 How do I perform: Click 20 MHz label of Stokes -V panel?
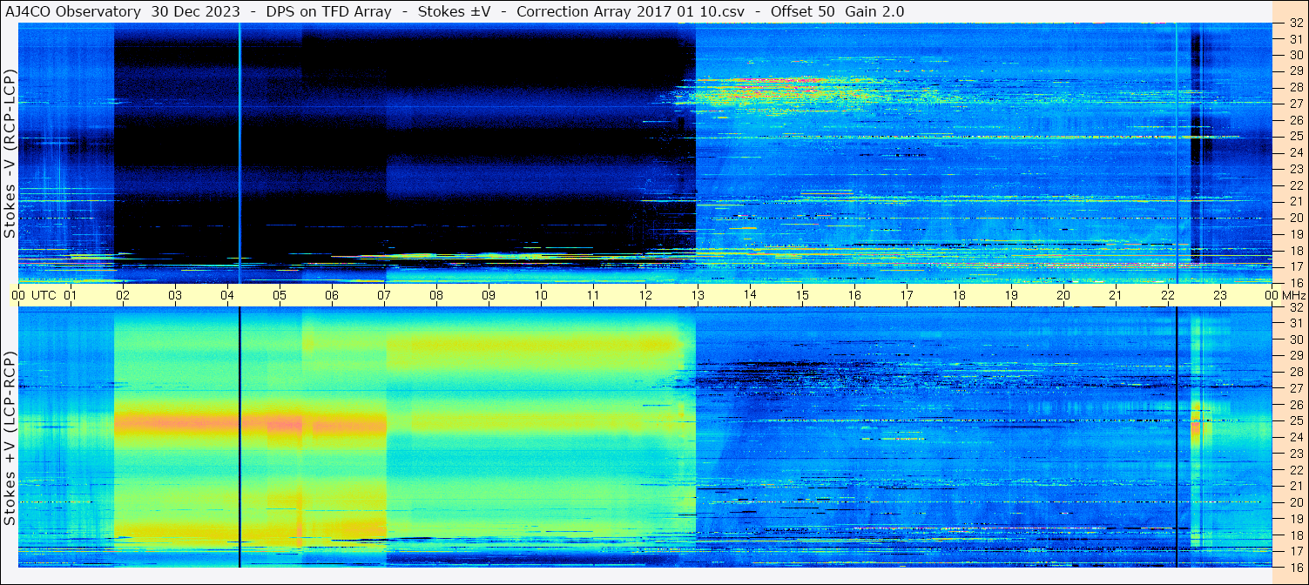pyautogui.click(x=1295, y=218)
